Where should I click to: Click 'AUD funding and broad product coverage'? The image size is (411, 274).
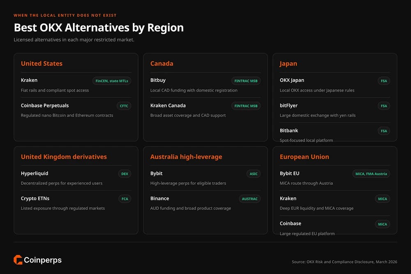(x=191, y=208)
